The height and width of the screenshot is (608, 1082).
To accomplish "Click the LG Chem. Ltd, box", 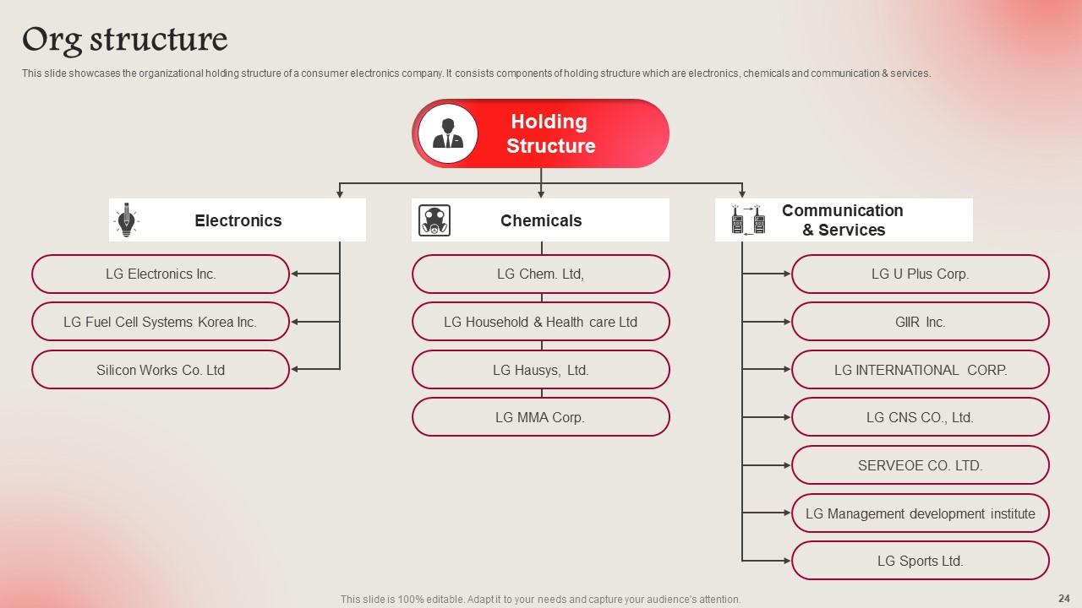I will [541, 274].
